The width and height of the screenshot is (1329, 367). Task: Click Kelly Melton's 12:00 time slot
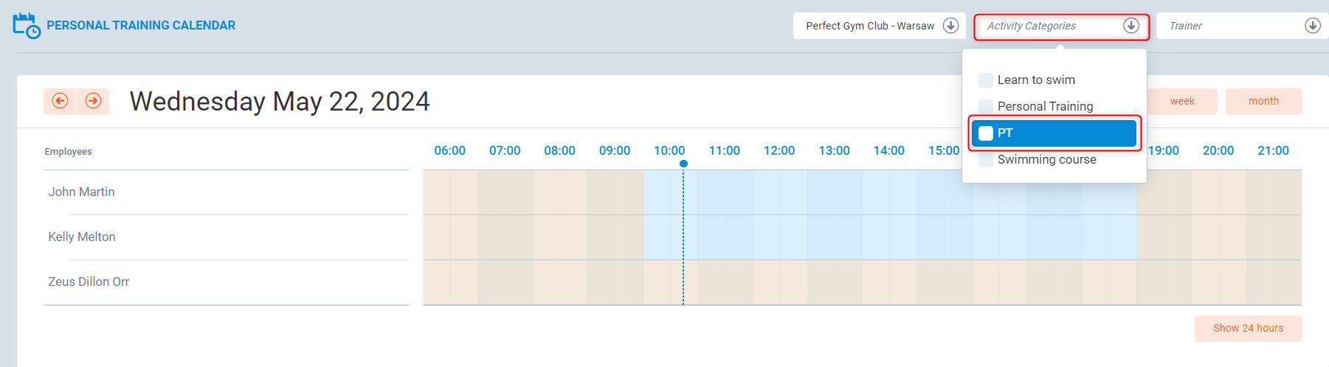[x=780, y=237]
